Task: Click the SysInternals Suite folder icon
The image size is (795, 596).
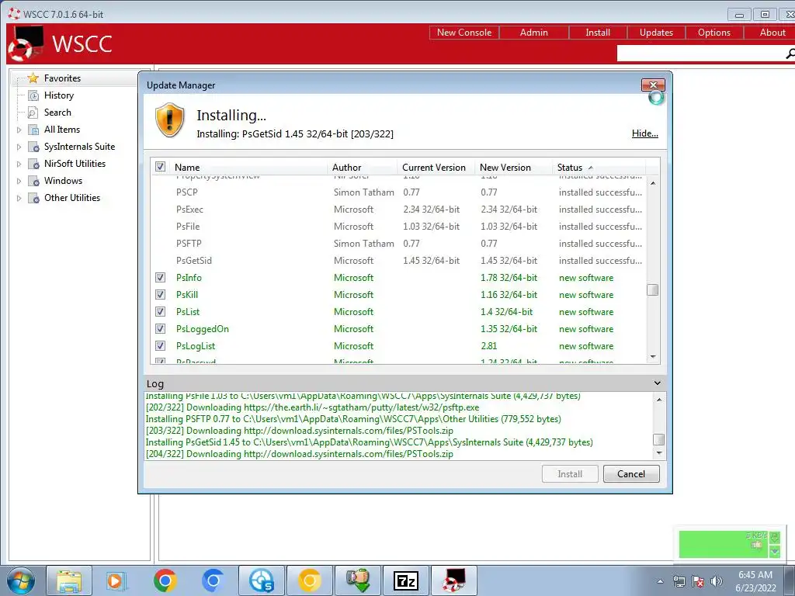Action: click(33, 147)
